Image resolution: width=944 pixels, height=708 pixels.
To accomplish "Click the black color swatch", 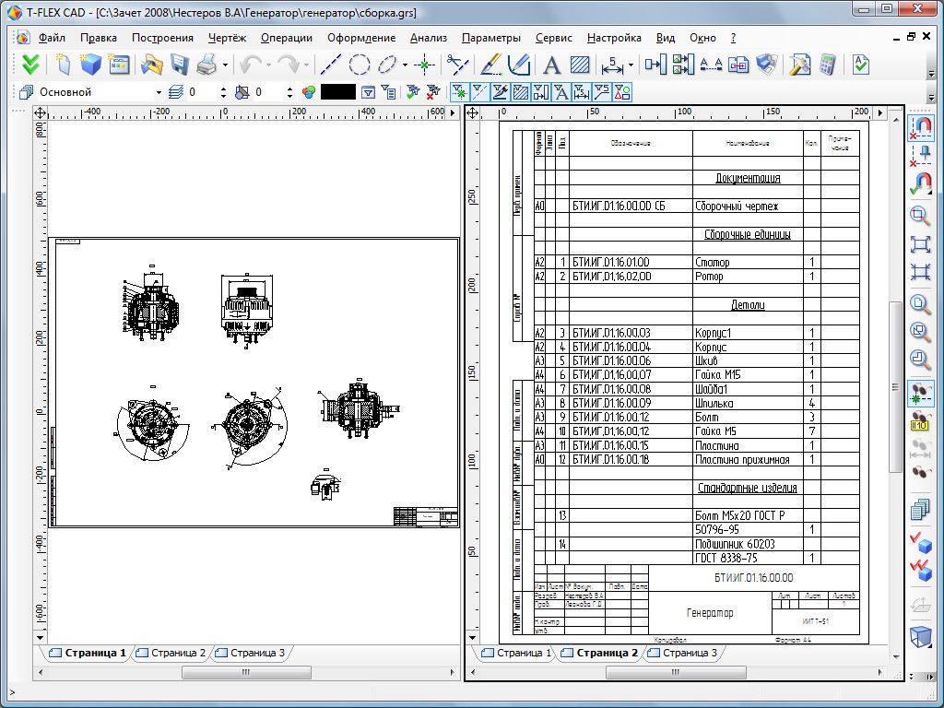I will (x=338, y=92).
